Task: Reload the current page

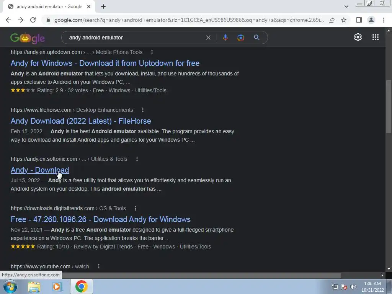Action: [33, 20]
